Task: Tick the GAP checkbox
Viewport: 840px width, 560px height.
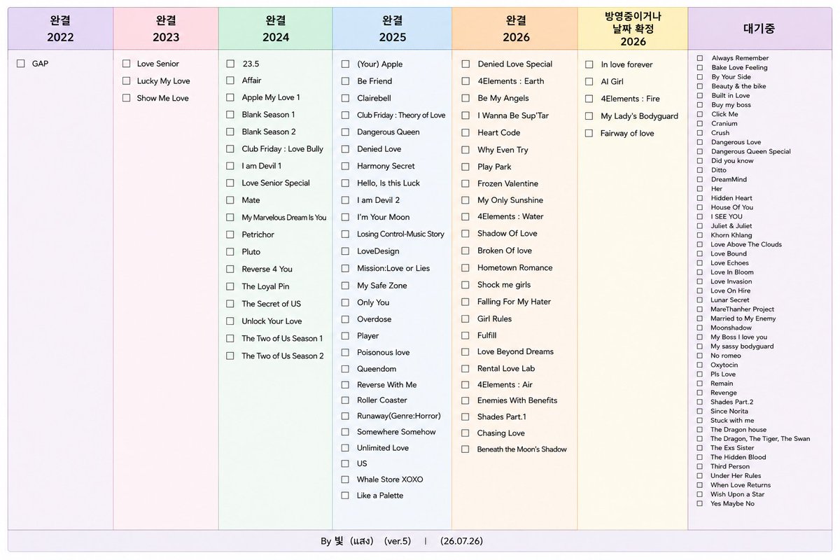Action: [x=21, y=64]
